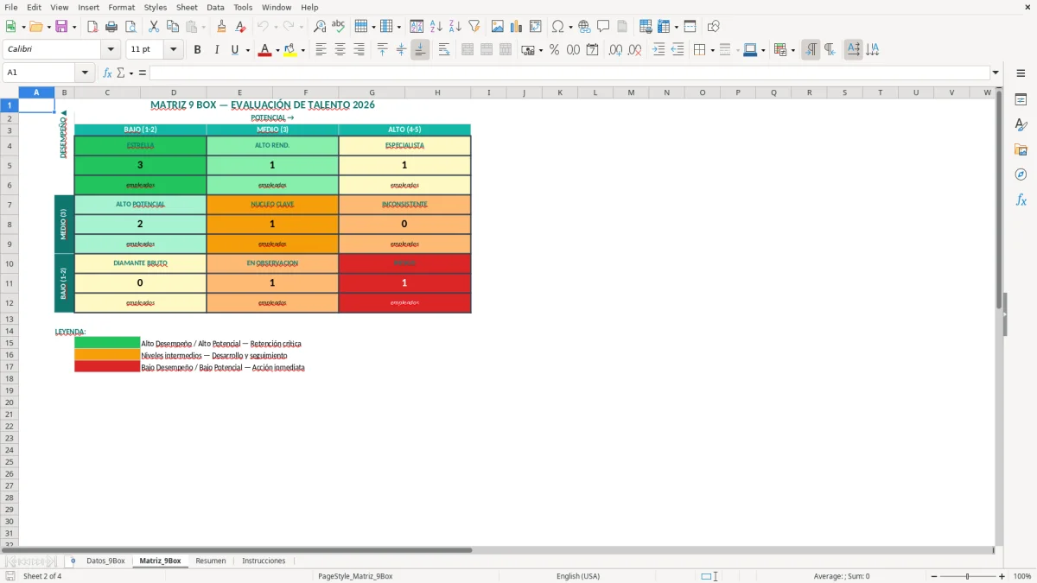Expand the borders dropdown arrow
Screen dimensions: 1037x583
point(712,50)
